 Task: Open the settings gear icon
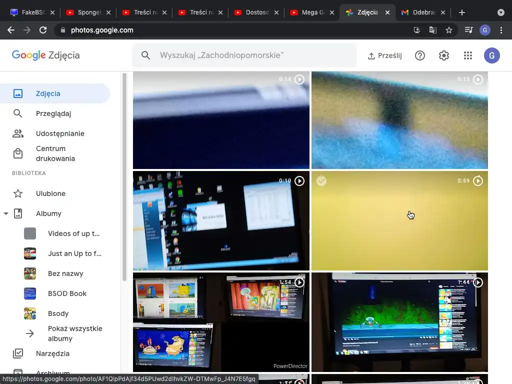coord(444,55)
